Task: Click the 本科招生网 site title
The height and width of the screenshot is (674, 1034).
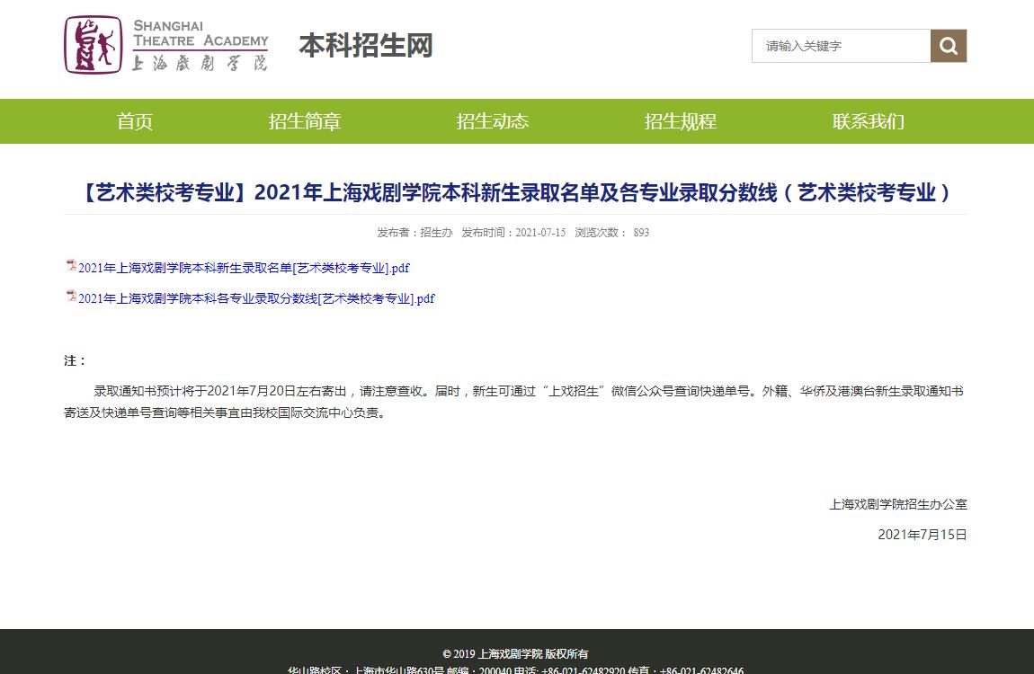Action: 366,46
